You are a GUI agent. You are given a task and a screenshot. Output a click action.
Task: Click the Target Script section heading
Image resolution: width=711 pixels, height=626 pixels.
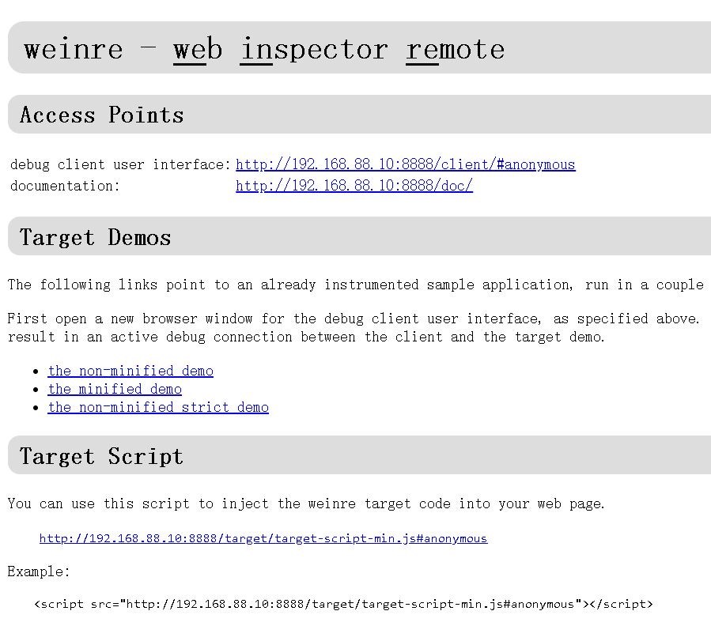tap(101, 456)
